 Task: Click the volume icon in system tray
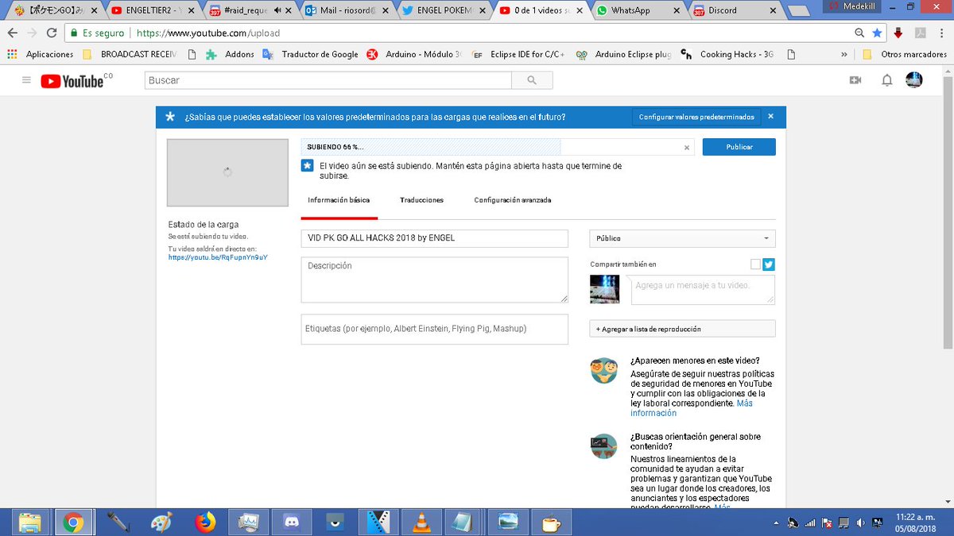tap(861, 523)
